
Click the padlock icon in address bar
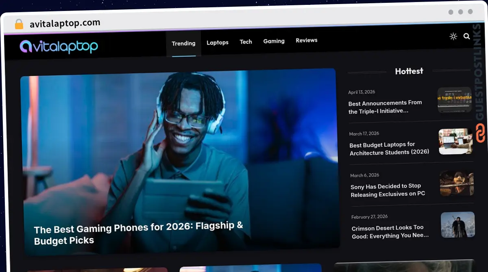pyautogui.click(x=19, y=24)
